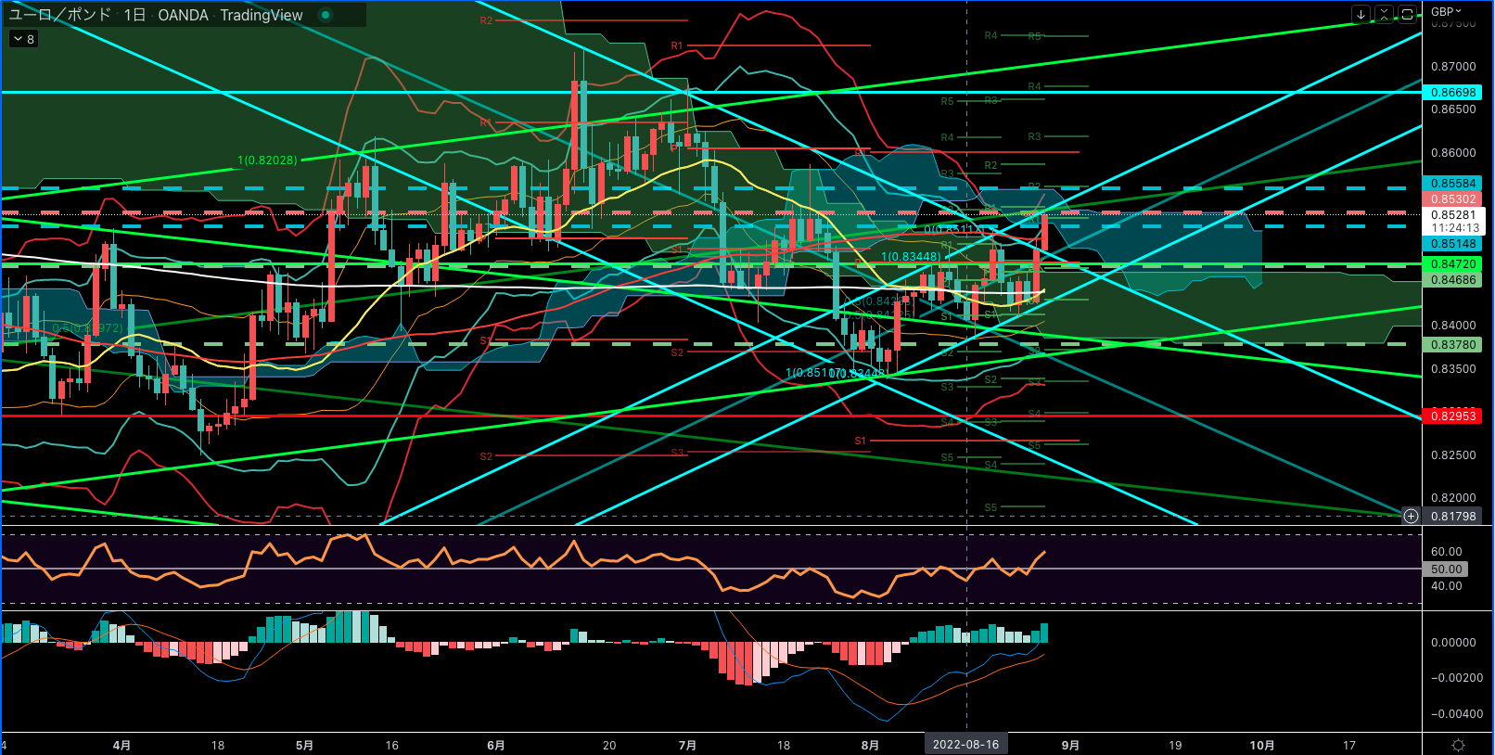Select the 0.86698 cyan price label
The height and width of the screenshot is (755, 1495).
tap(1452, 93)
